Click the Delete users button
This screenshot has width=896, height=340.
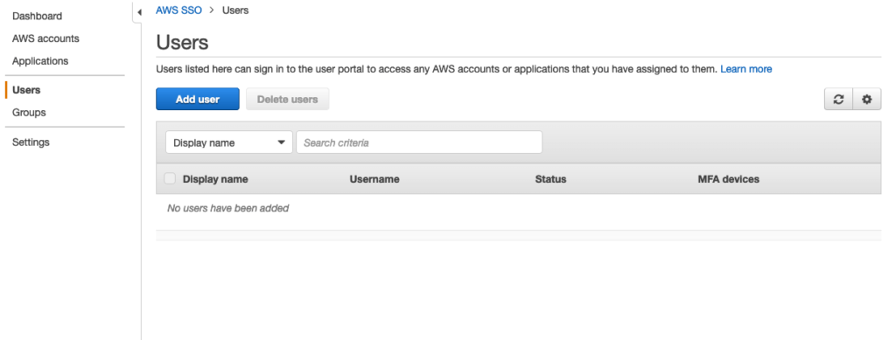pyautogui.click(x=287, y=100)
